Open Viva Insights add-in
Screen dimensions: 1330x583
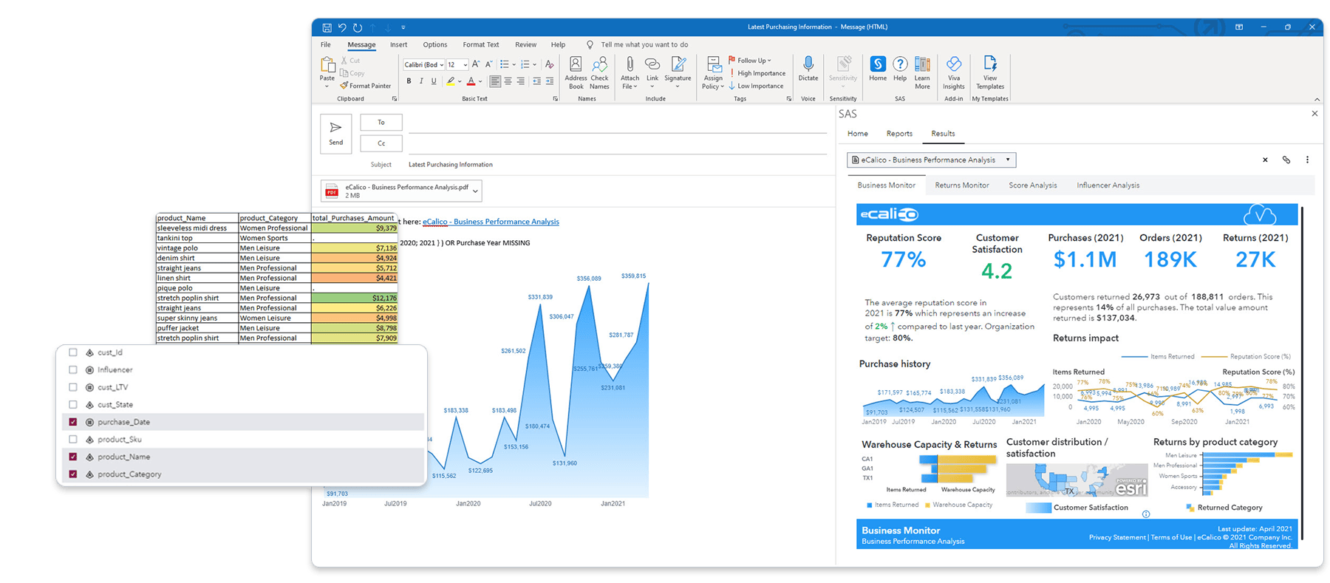tap(954, 73)
